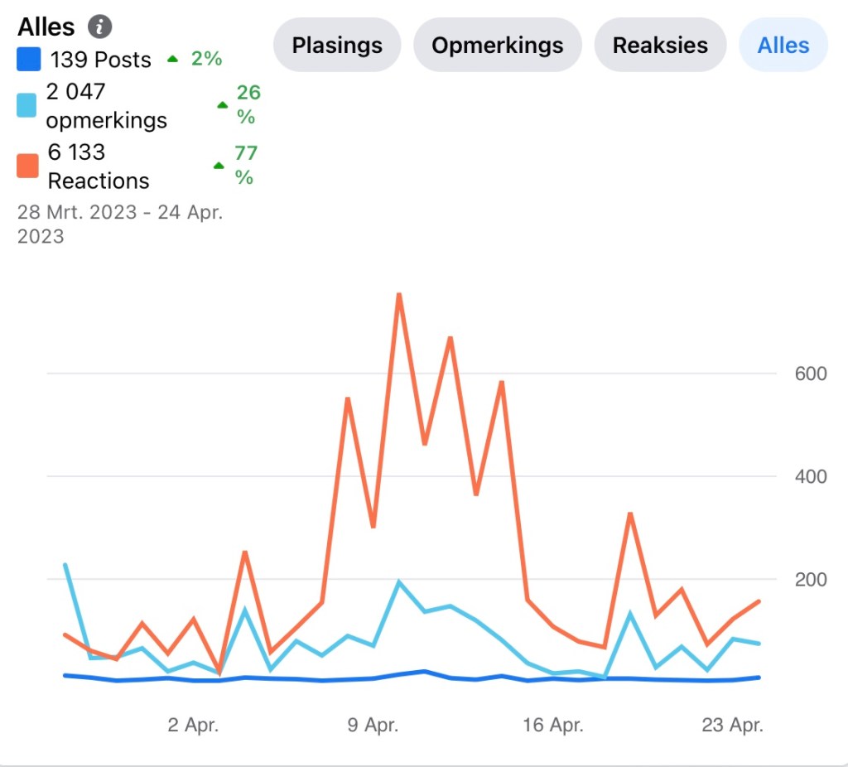Click the highest orange Reactions peak

click(399, 295)
